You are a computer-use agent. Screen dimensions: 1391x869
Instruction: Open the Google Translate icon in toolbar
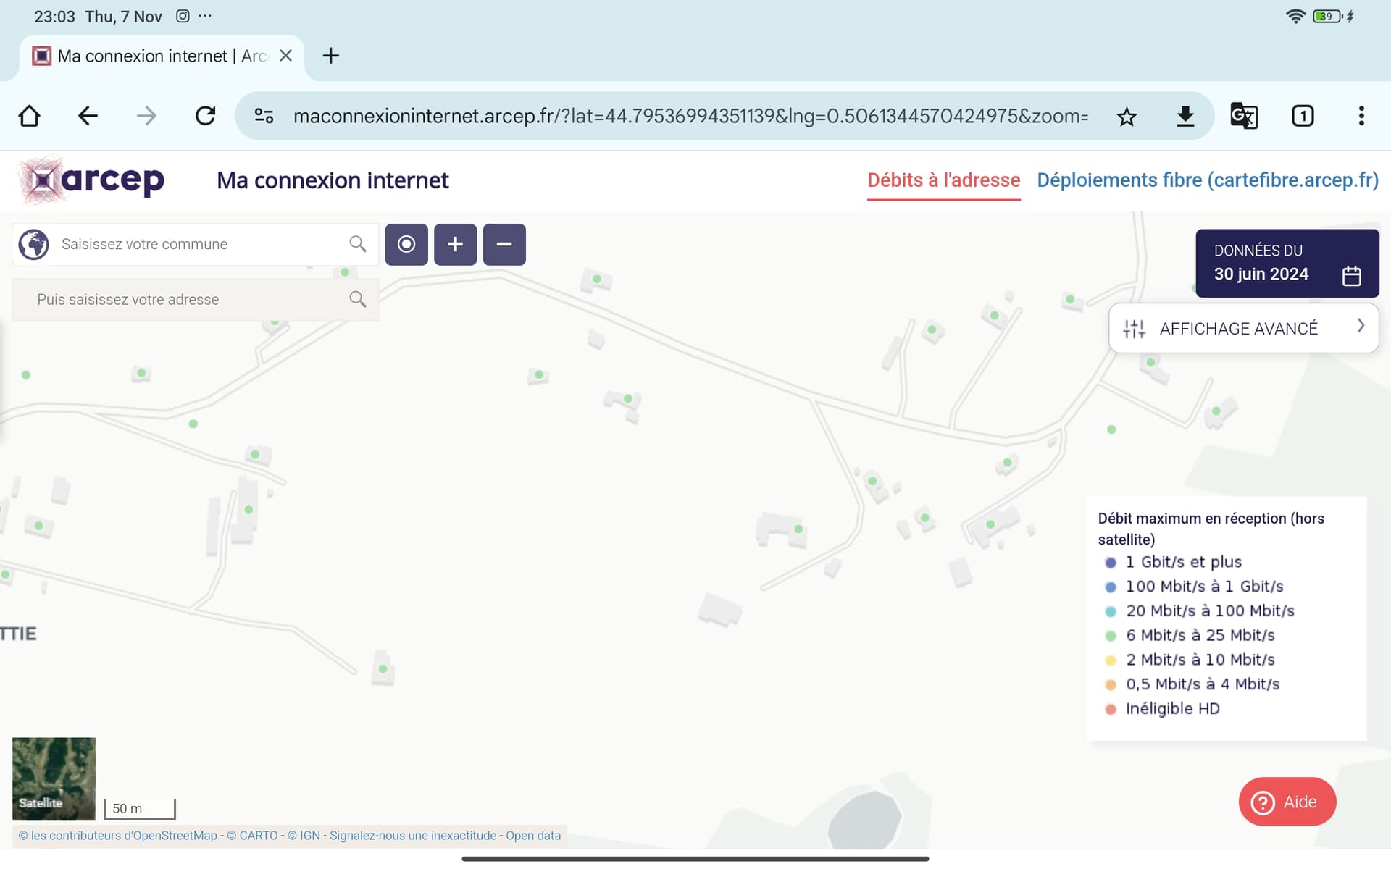click(1243, 116)
